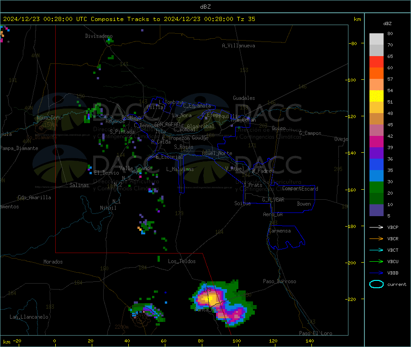Click the SAN_RAFAEL city label
This screenshot has height=347, width=411.
pos(168,124)
